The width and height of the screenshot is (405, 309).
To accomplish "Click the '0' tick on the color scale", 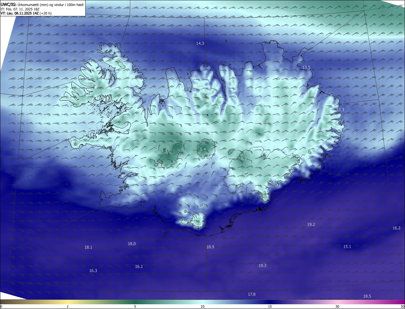I will click(x=1, y=306).
